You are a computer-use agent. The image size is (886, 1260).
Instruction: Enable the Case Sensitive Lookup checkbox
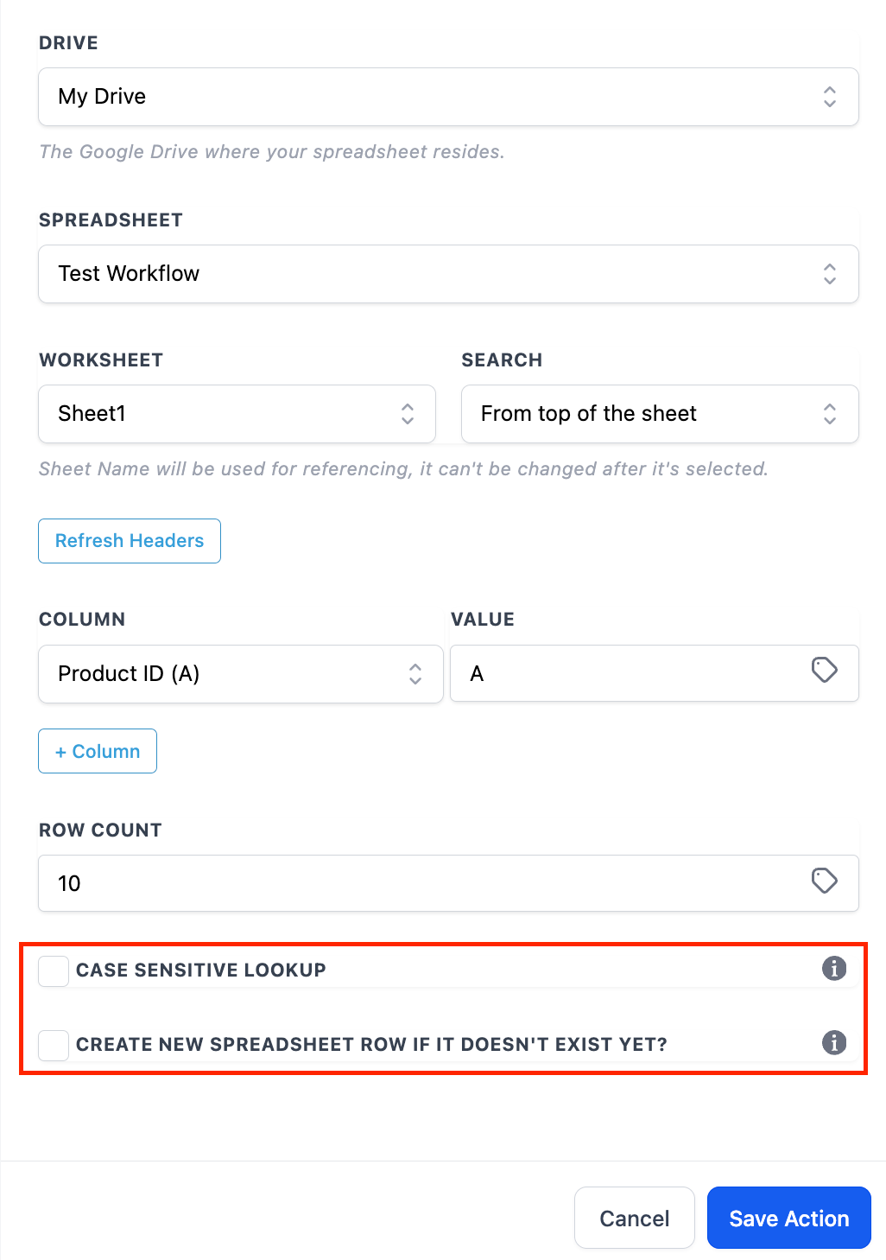pyautogui.click(x=54, y=970)
